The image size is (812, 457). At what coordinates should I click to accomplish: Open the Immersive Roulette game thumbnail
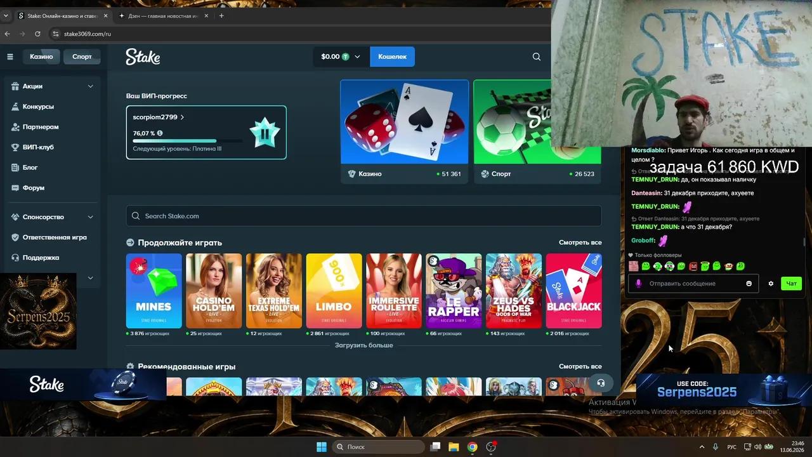coord(394,291)
